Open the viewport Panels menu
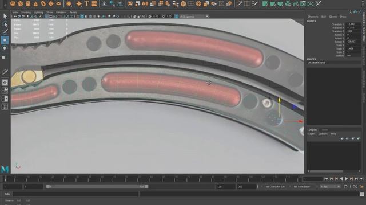The height and width of the screenshot is (205, 366). pyautogui.click(x=73, y=12)
